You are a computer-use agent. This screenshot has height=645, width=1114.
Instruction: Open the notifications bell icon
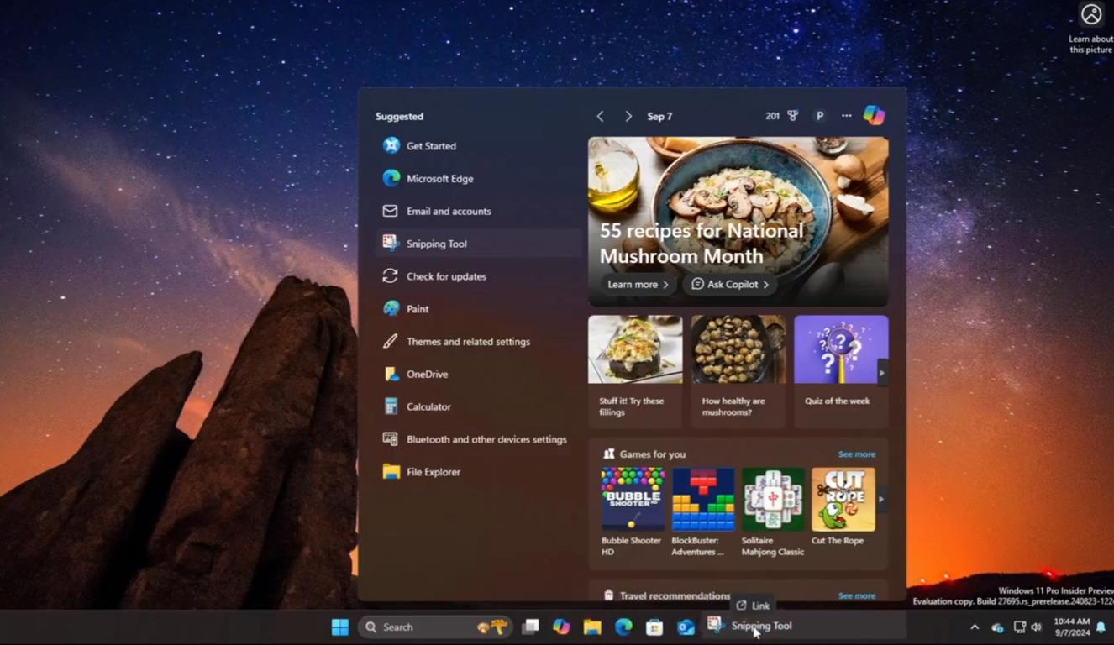click(1101, 627)
